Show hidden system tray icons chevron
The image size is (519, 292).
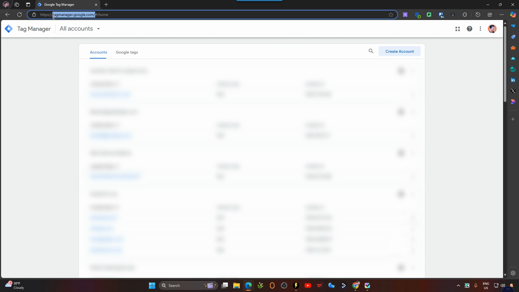pyautogui.click(x=458, y=286)
